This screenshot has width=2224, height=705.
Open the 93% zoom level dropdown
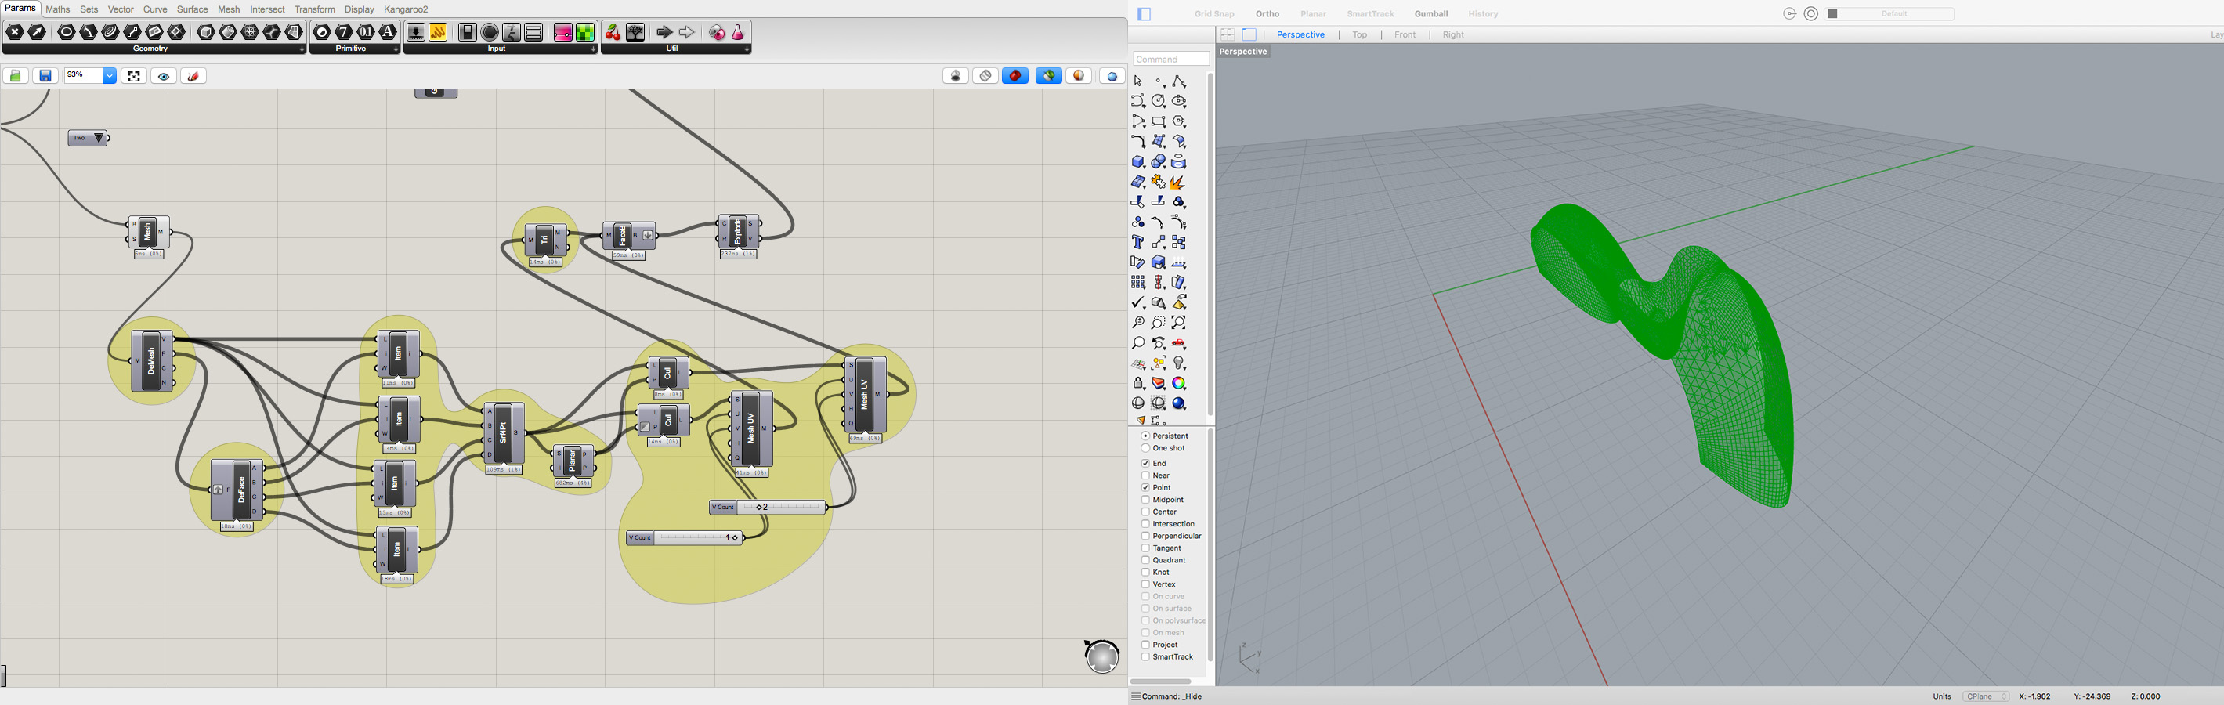click(110, 76)
